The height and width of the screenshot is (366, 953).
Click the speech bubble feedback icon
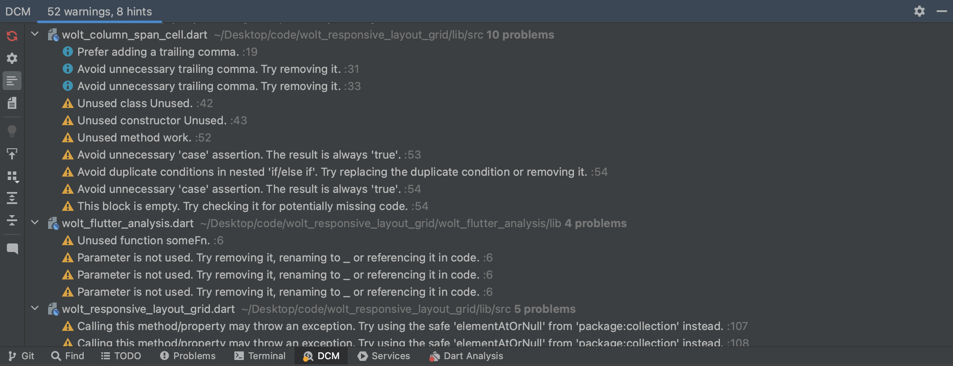12,249
